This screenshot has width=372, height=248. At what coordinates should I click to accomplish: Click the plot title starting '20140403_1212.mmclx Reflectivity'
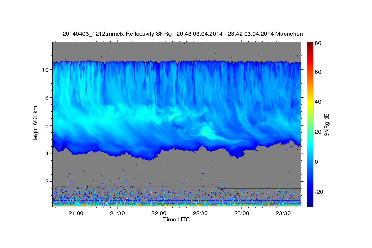click(183, 34)
